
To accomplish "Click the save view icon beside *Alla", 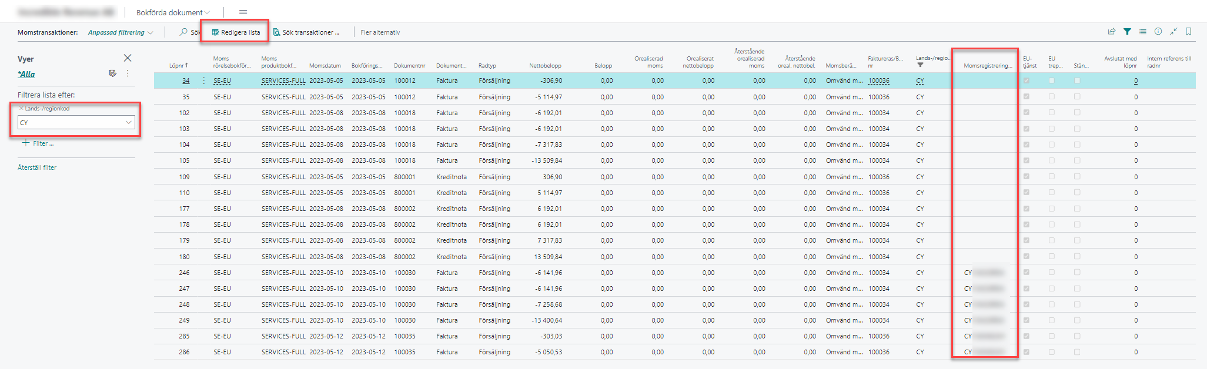I will tap(112, 73).
